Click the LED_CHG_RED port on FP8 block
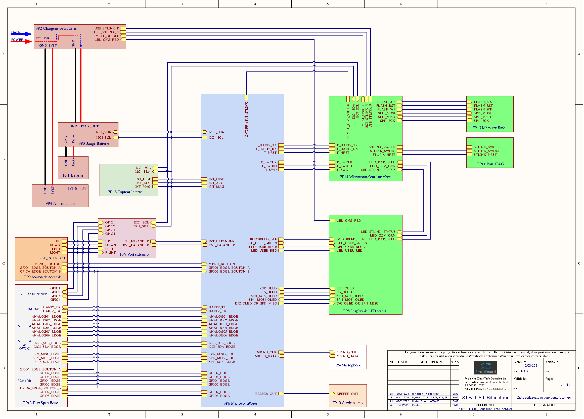 (332, 221)
